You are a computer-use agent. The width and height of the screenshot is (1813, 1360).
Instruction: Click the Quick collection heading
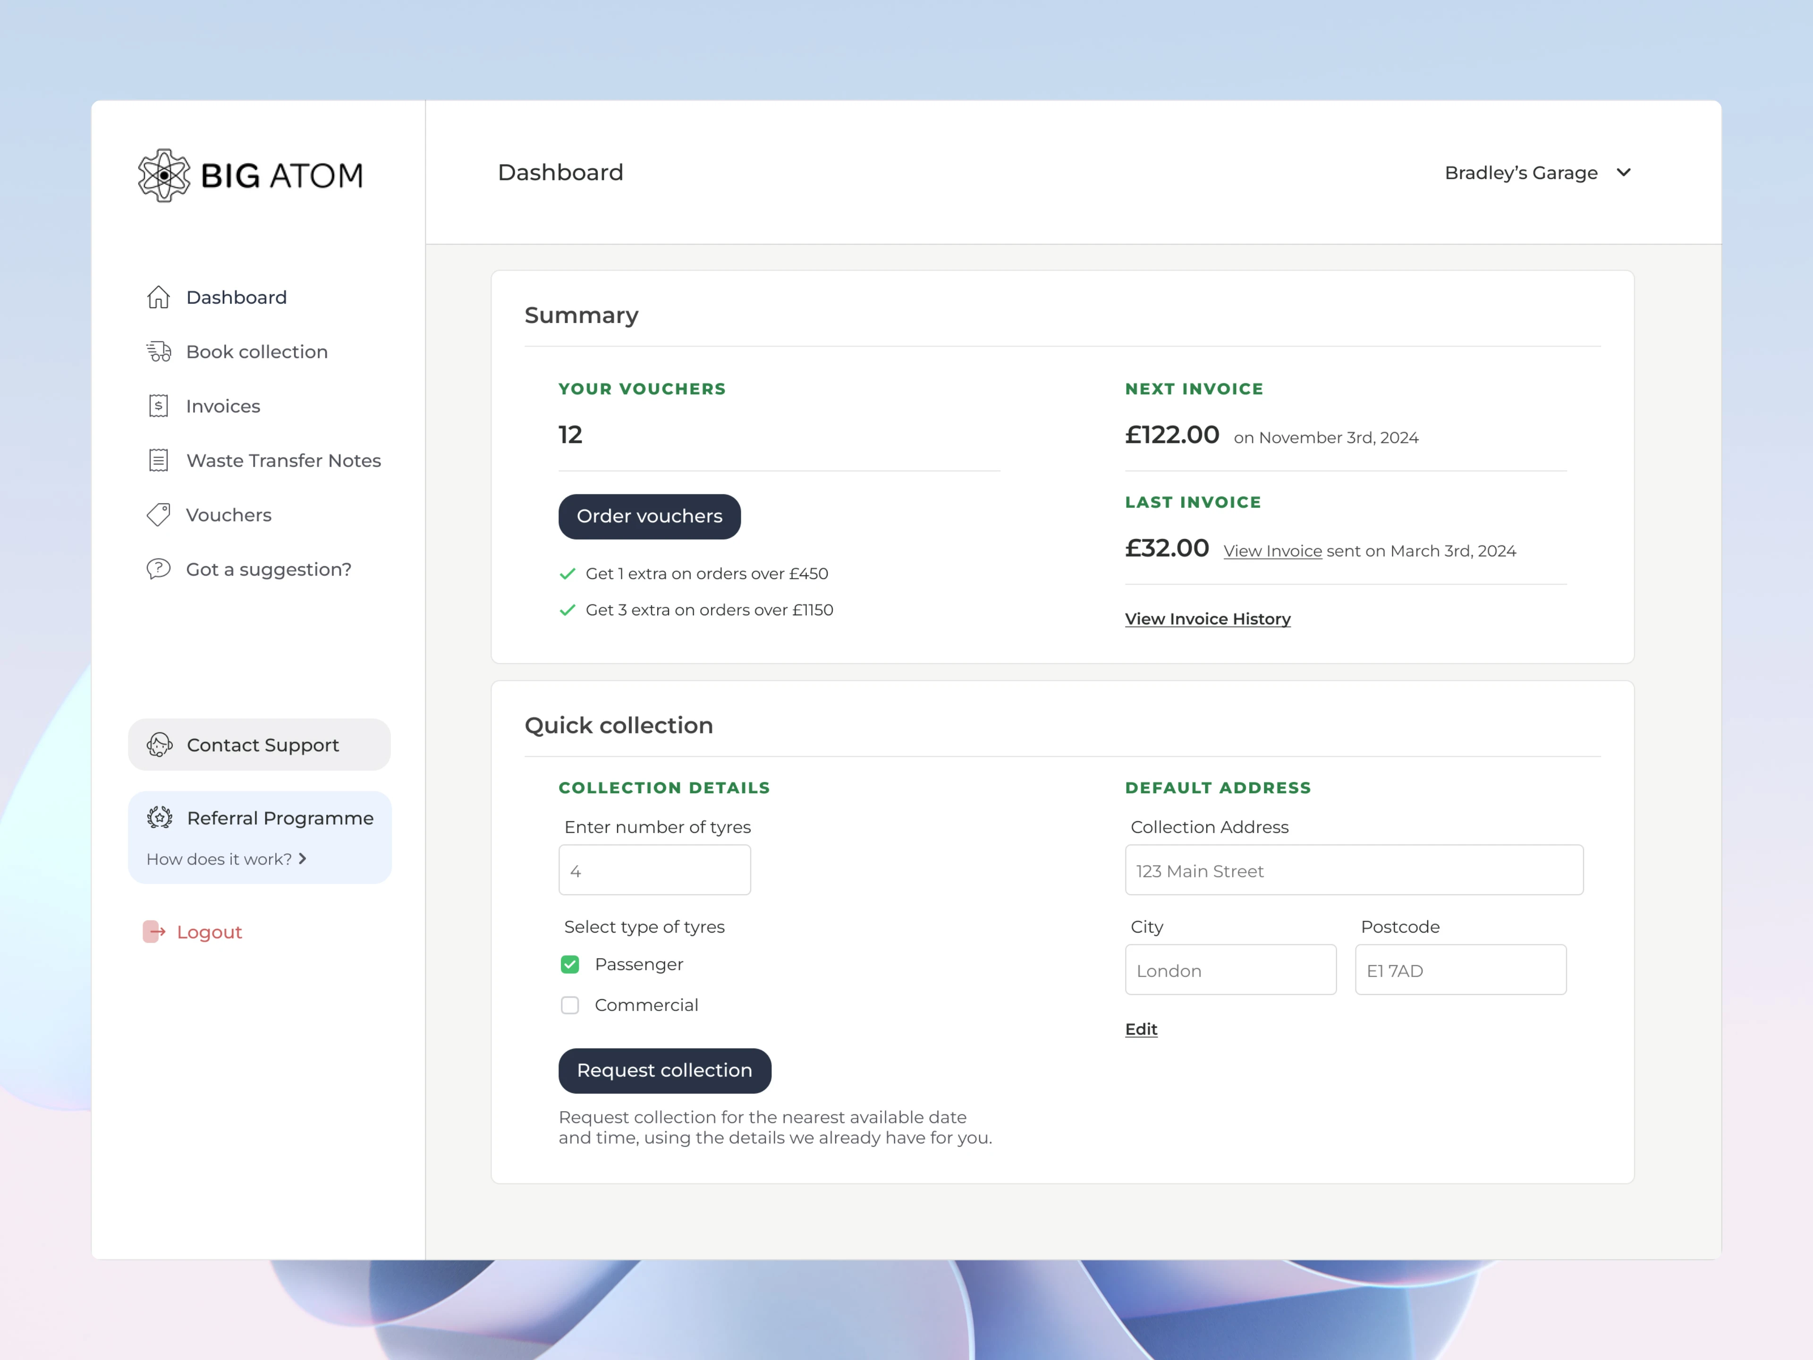(x=619, y=725)
